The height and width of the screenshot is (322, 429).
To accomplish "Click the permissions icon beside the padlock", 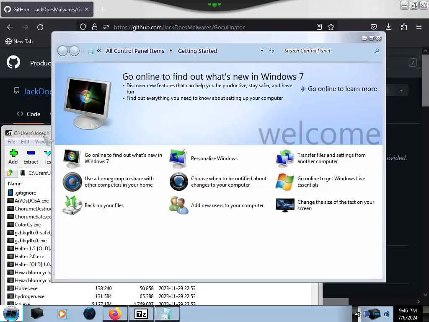I will coord(106,27).
